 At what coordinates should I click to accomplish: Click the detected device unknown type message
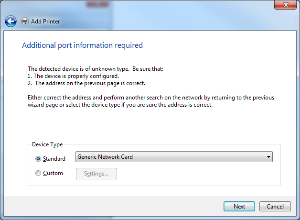coord(96,69)
